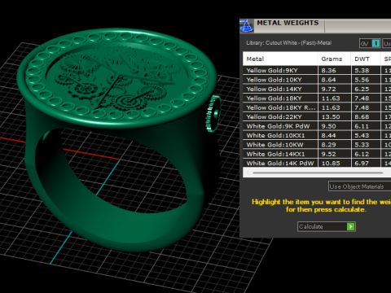The width and height of the screenshot is (391, 293).
Task: Select the White Gold:14KX1 row
Action: (x=317, y=154)
